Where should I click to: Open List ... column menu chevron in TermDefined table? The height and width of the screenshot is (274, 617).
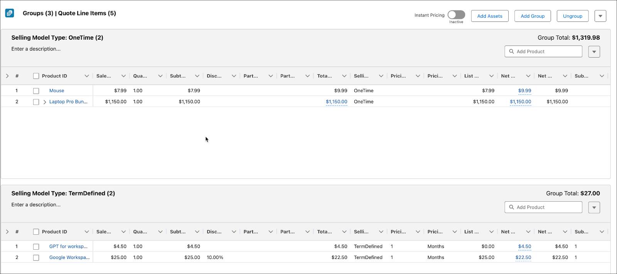pos(491,232)
